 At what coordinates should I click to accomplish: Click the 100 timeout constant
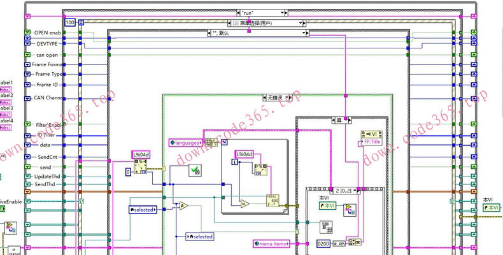[x=69, y=22]
